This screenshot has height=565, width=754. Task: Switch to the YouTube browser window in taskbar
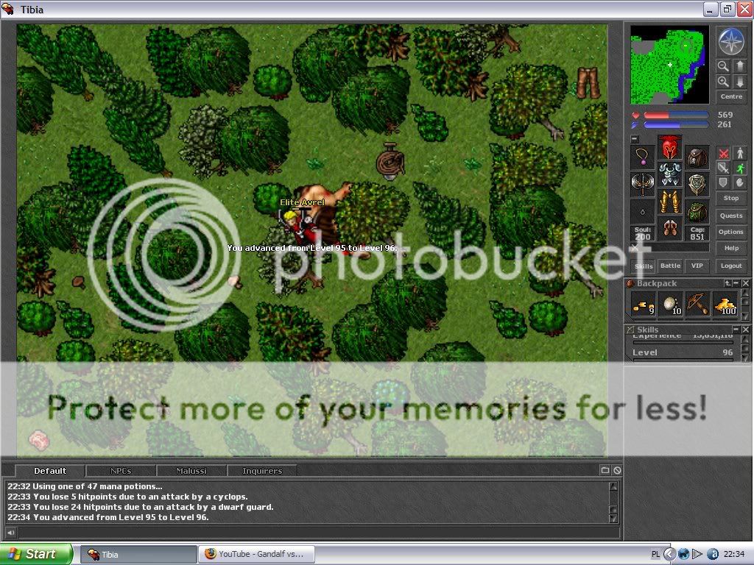pos(257,555)
